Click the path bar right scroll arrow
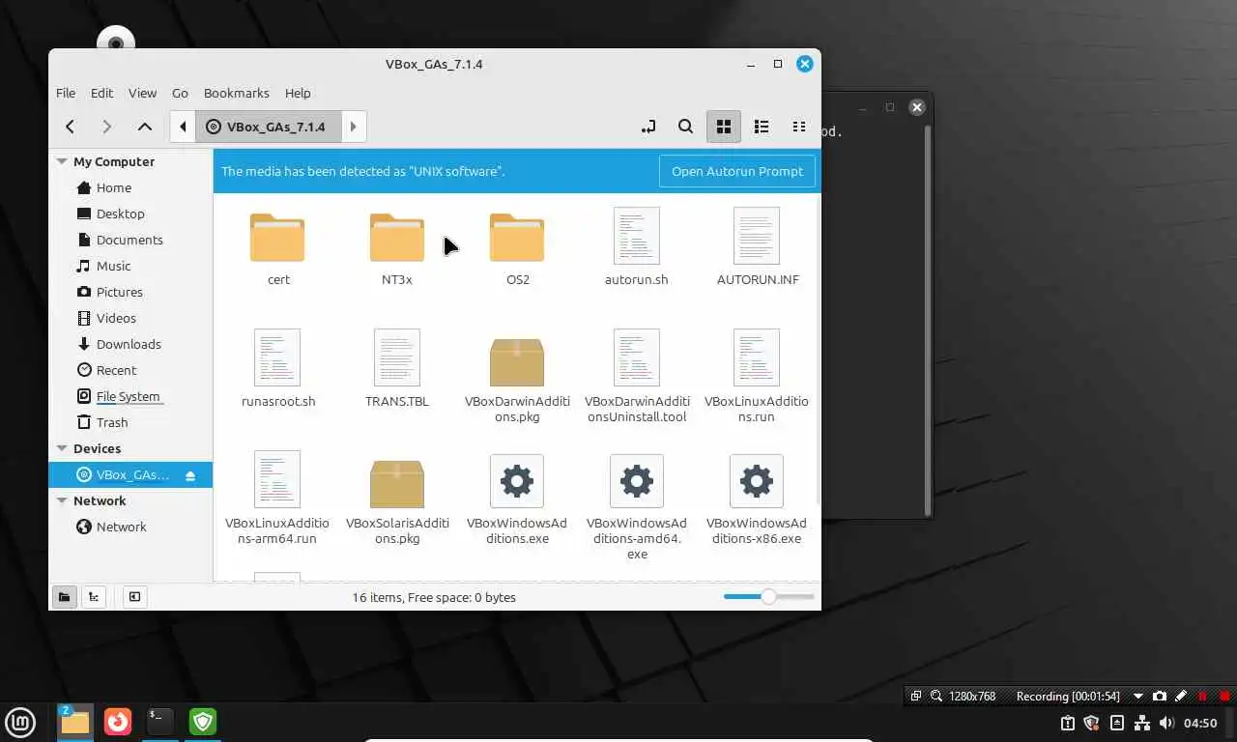Image resolution: width=1237 pixels, height=742 pixels. click(x=354, y=127)
